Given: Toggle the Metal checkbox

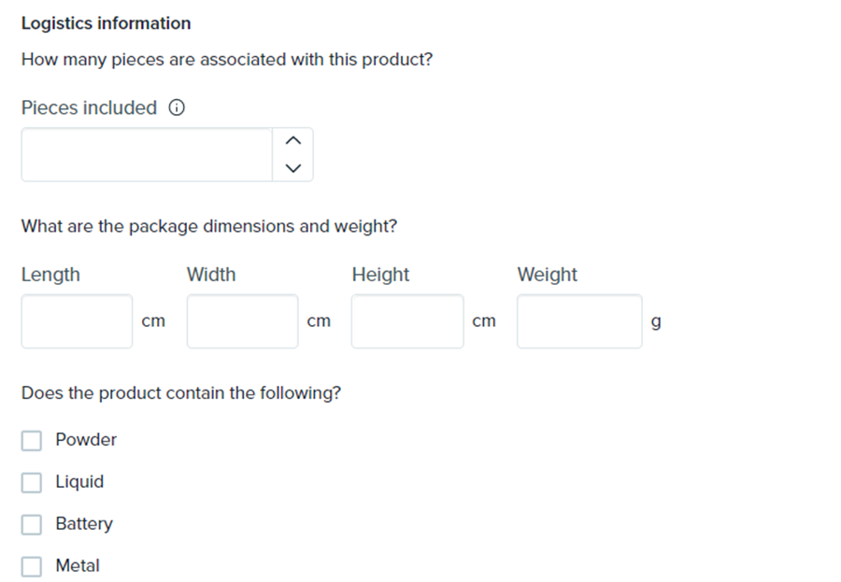Looking at the screenshot, I should coord(32,566).
